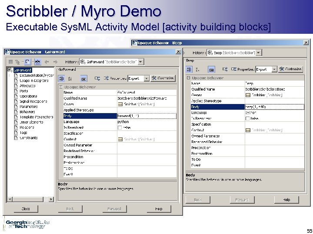Click left scroll arrow of tree panel scrollbar
The width and height of the screenshot is (313, 234).
10,199
